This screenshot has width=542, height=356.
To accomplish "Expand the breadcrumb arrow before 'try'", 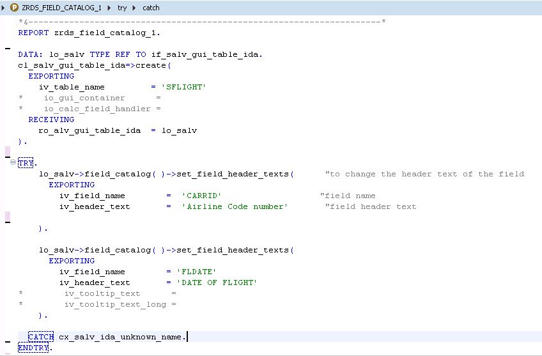I will click(109, 8).
